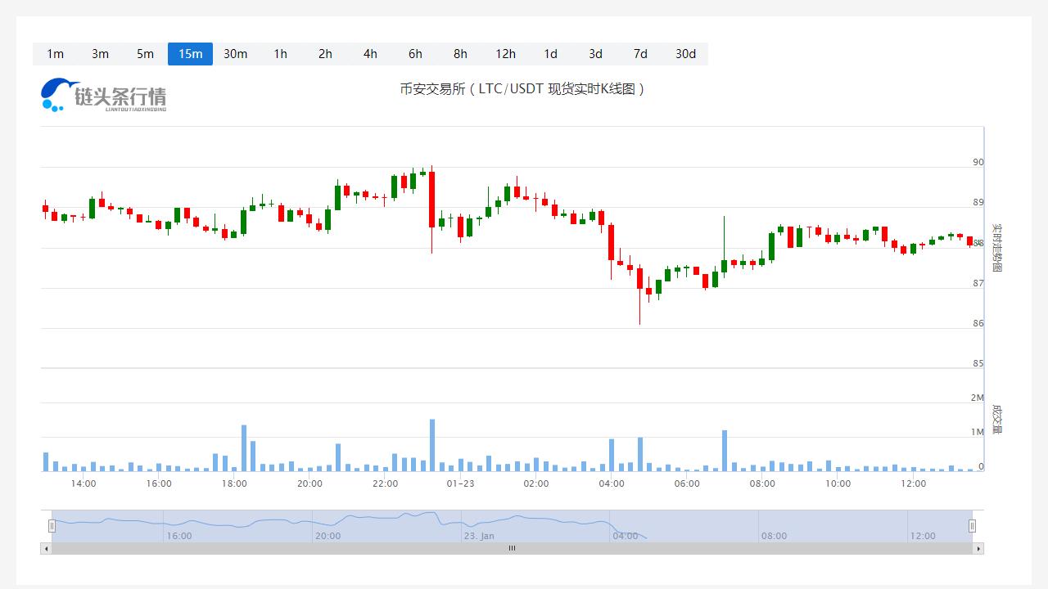The height and width of the screenshot is (589, 1048).
Task: Click the 87 price axis label
Action: pyautogui.click(x=978, y=283)
